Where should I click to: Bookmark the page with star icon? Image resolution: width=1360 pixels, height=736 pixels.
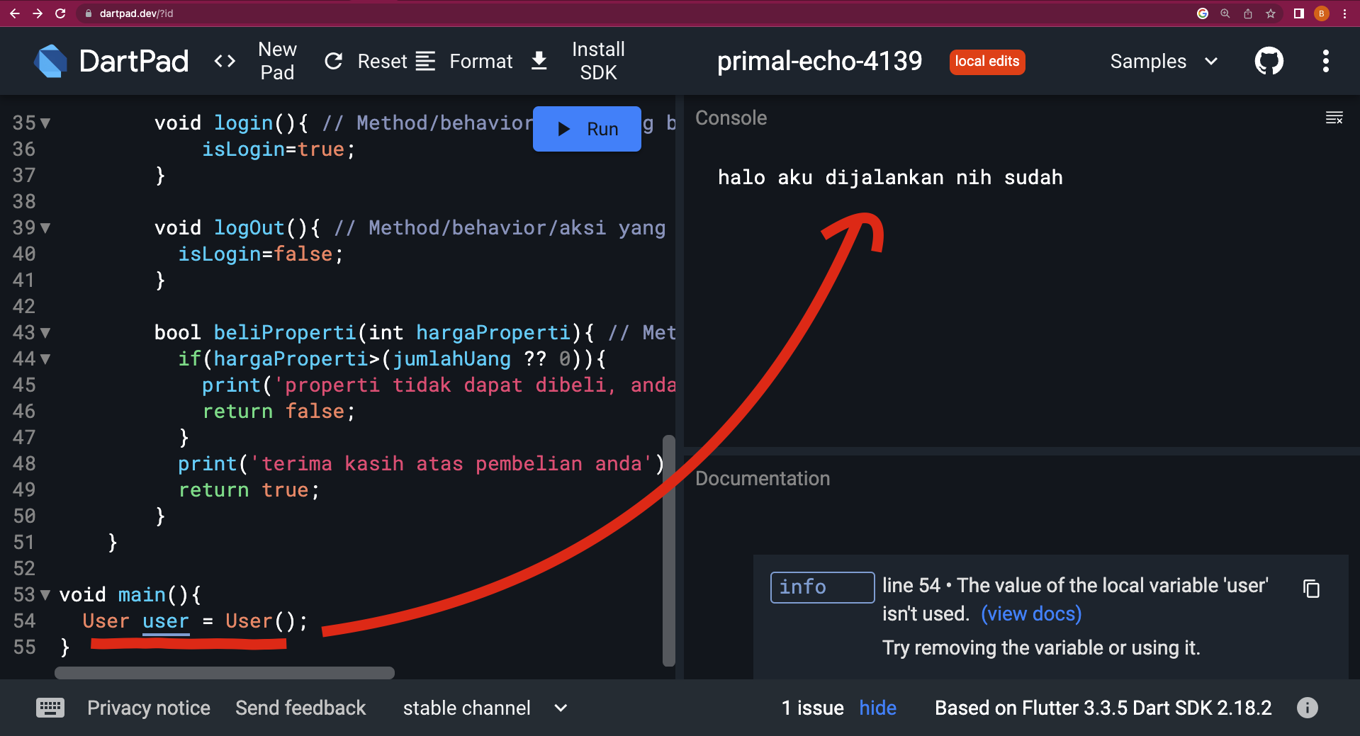[x=1271, y=13]
